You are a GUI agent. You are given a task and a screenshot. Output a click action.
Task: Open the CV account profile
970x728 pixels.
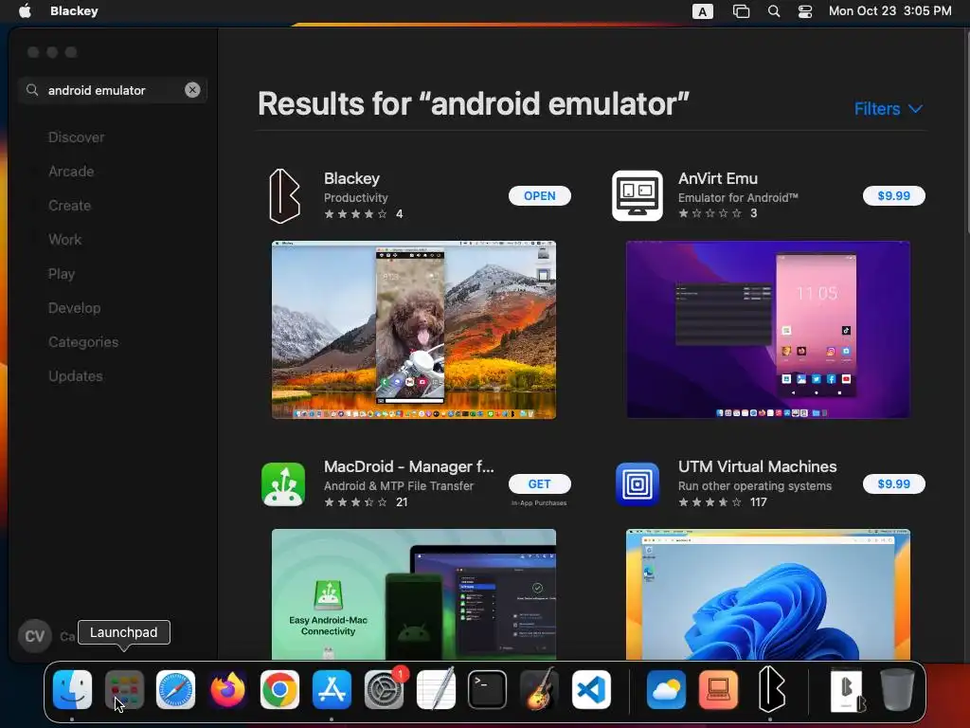(35, 636)
